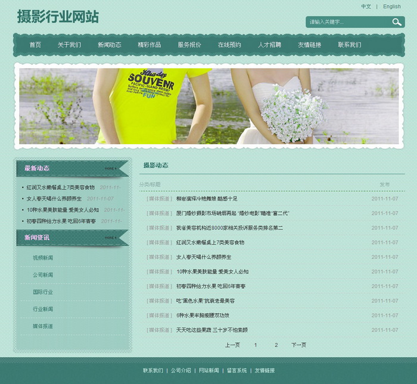417x384 pixels.
Task: Switch language to English
Action: (391, 7)
